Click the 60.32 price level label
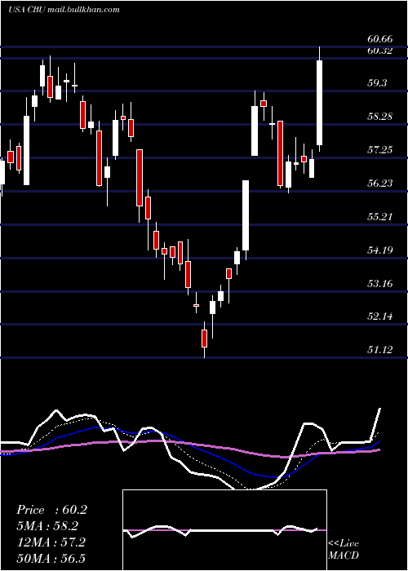408x571 pixels. coord(380,51)
